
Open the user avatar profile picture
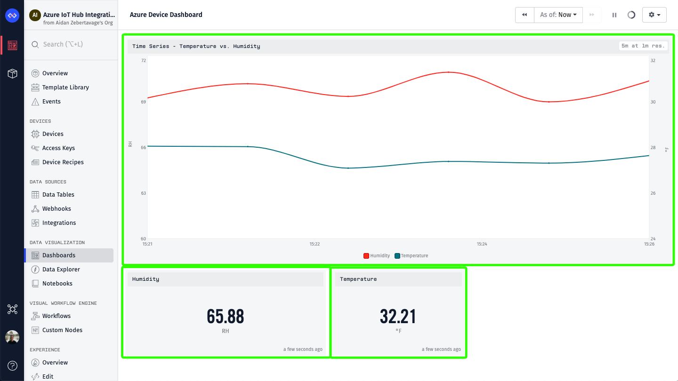coord(12,337)
